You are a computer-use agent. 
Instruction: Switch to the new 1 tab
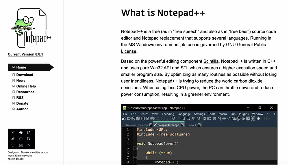192,125
